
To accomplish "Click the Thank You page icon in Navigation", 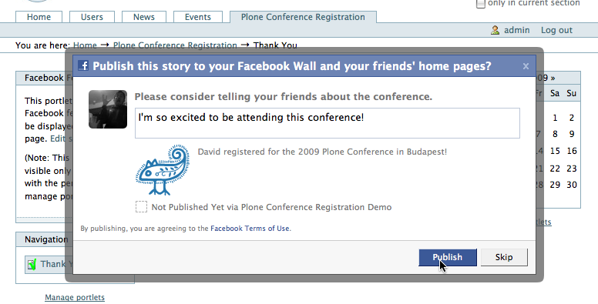I will (32, 264).
